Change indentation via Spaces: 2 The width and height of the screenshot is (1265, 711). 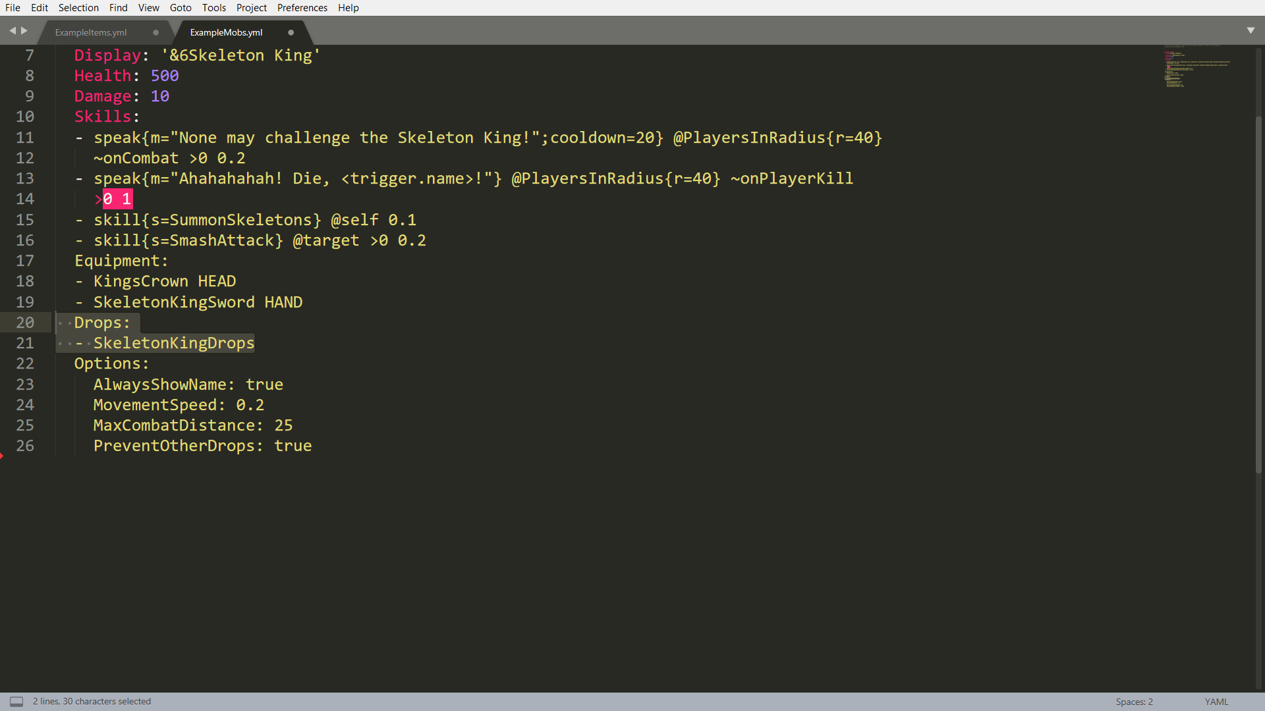pos(1134,702)
